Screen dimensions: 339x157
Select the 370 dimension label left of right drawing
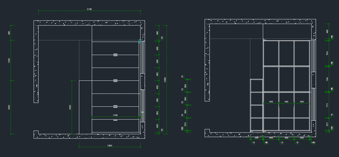tap(185, 124)
